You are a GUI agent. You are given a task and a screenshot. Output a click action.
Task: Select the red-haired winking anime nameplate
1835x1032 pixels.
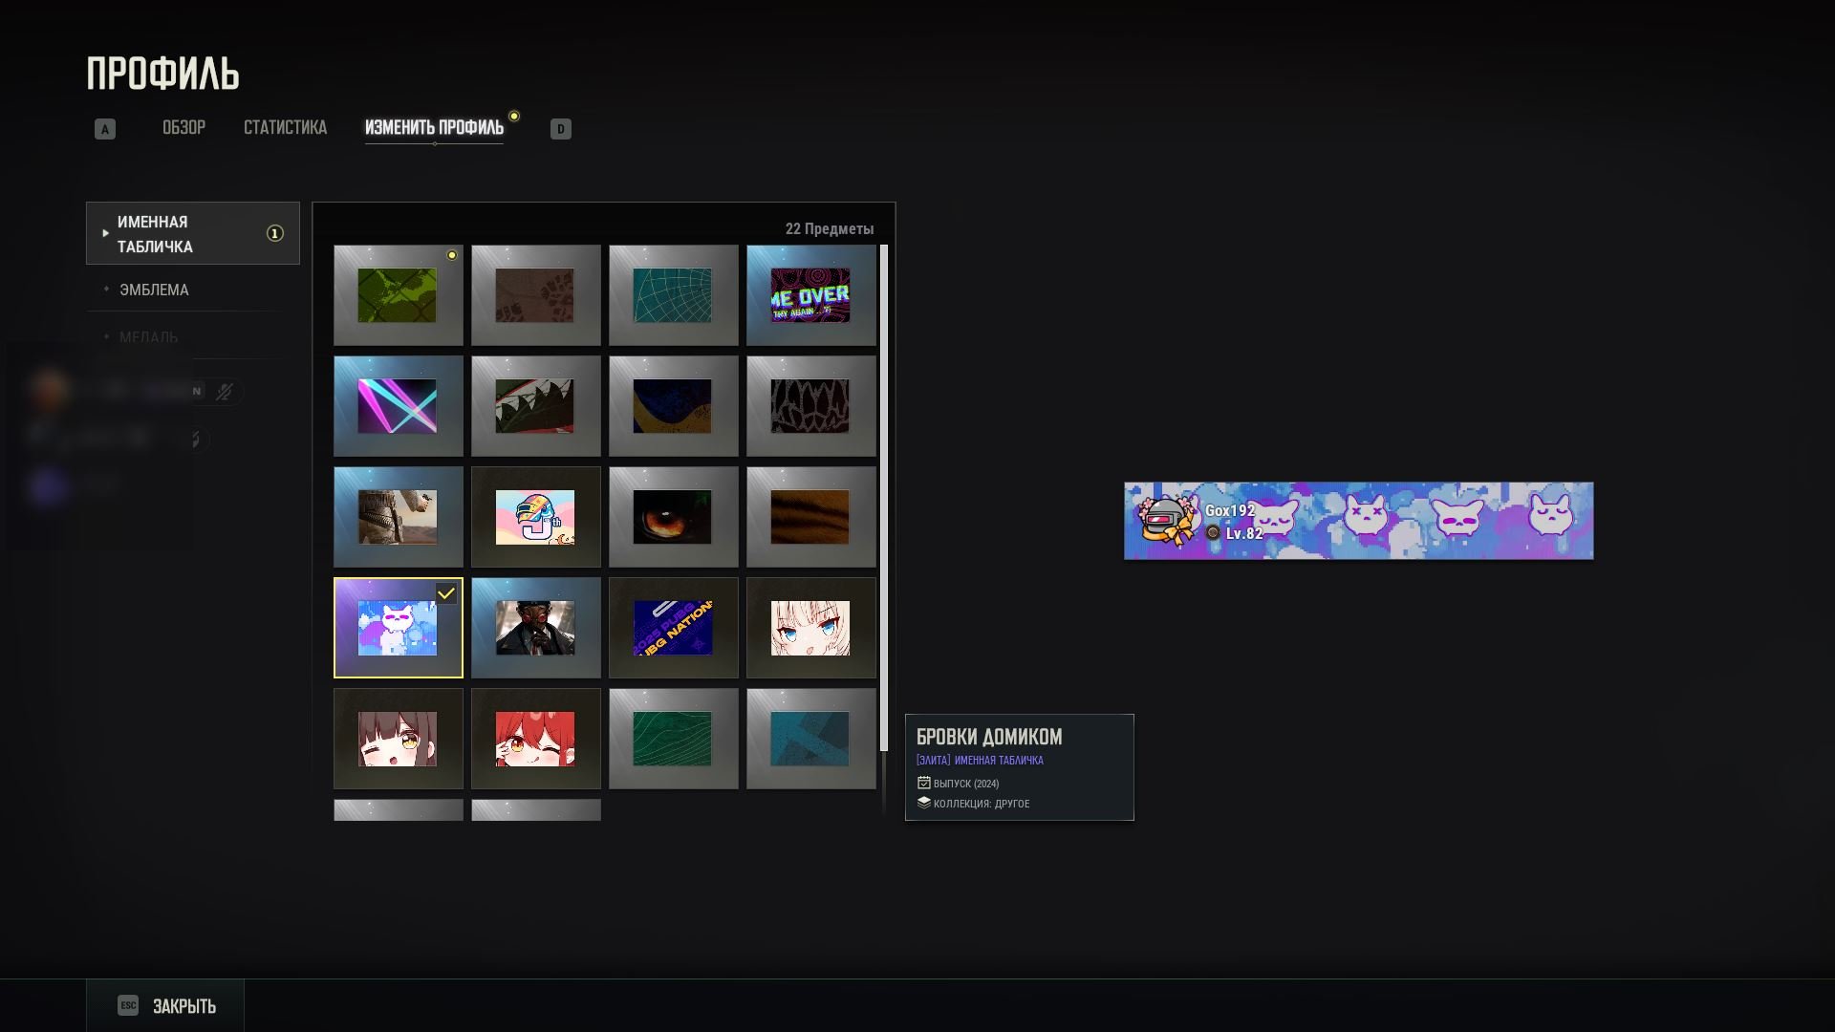(x=535, y=739)
